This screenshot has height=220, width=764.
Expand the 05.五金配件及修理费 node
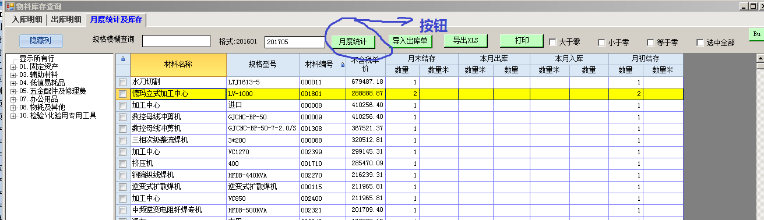point(13,91)
